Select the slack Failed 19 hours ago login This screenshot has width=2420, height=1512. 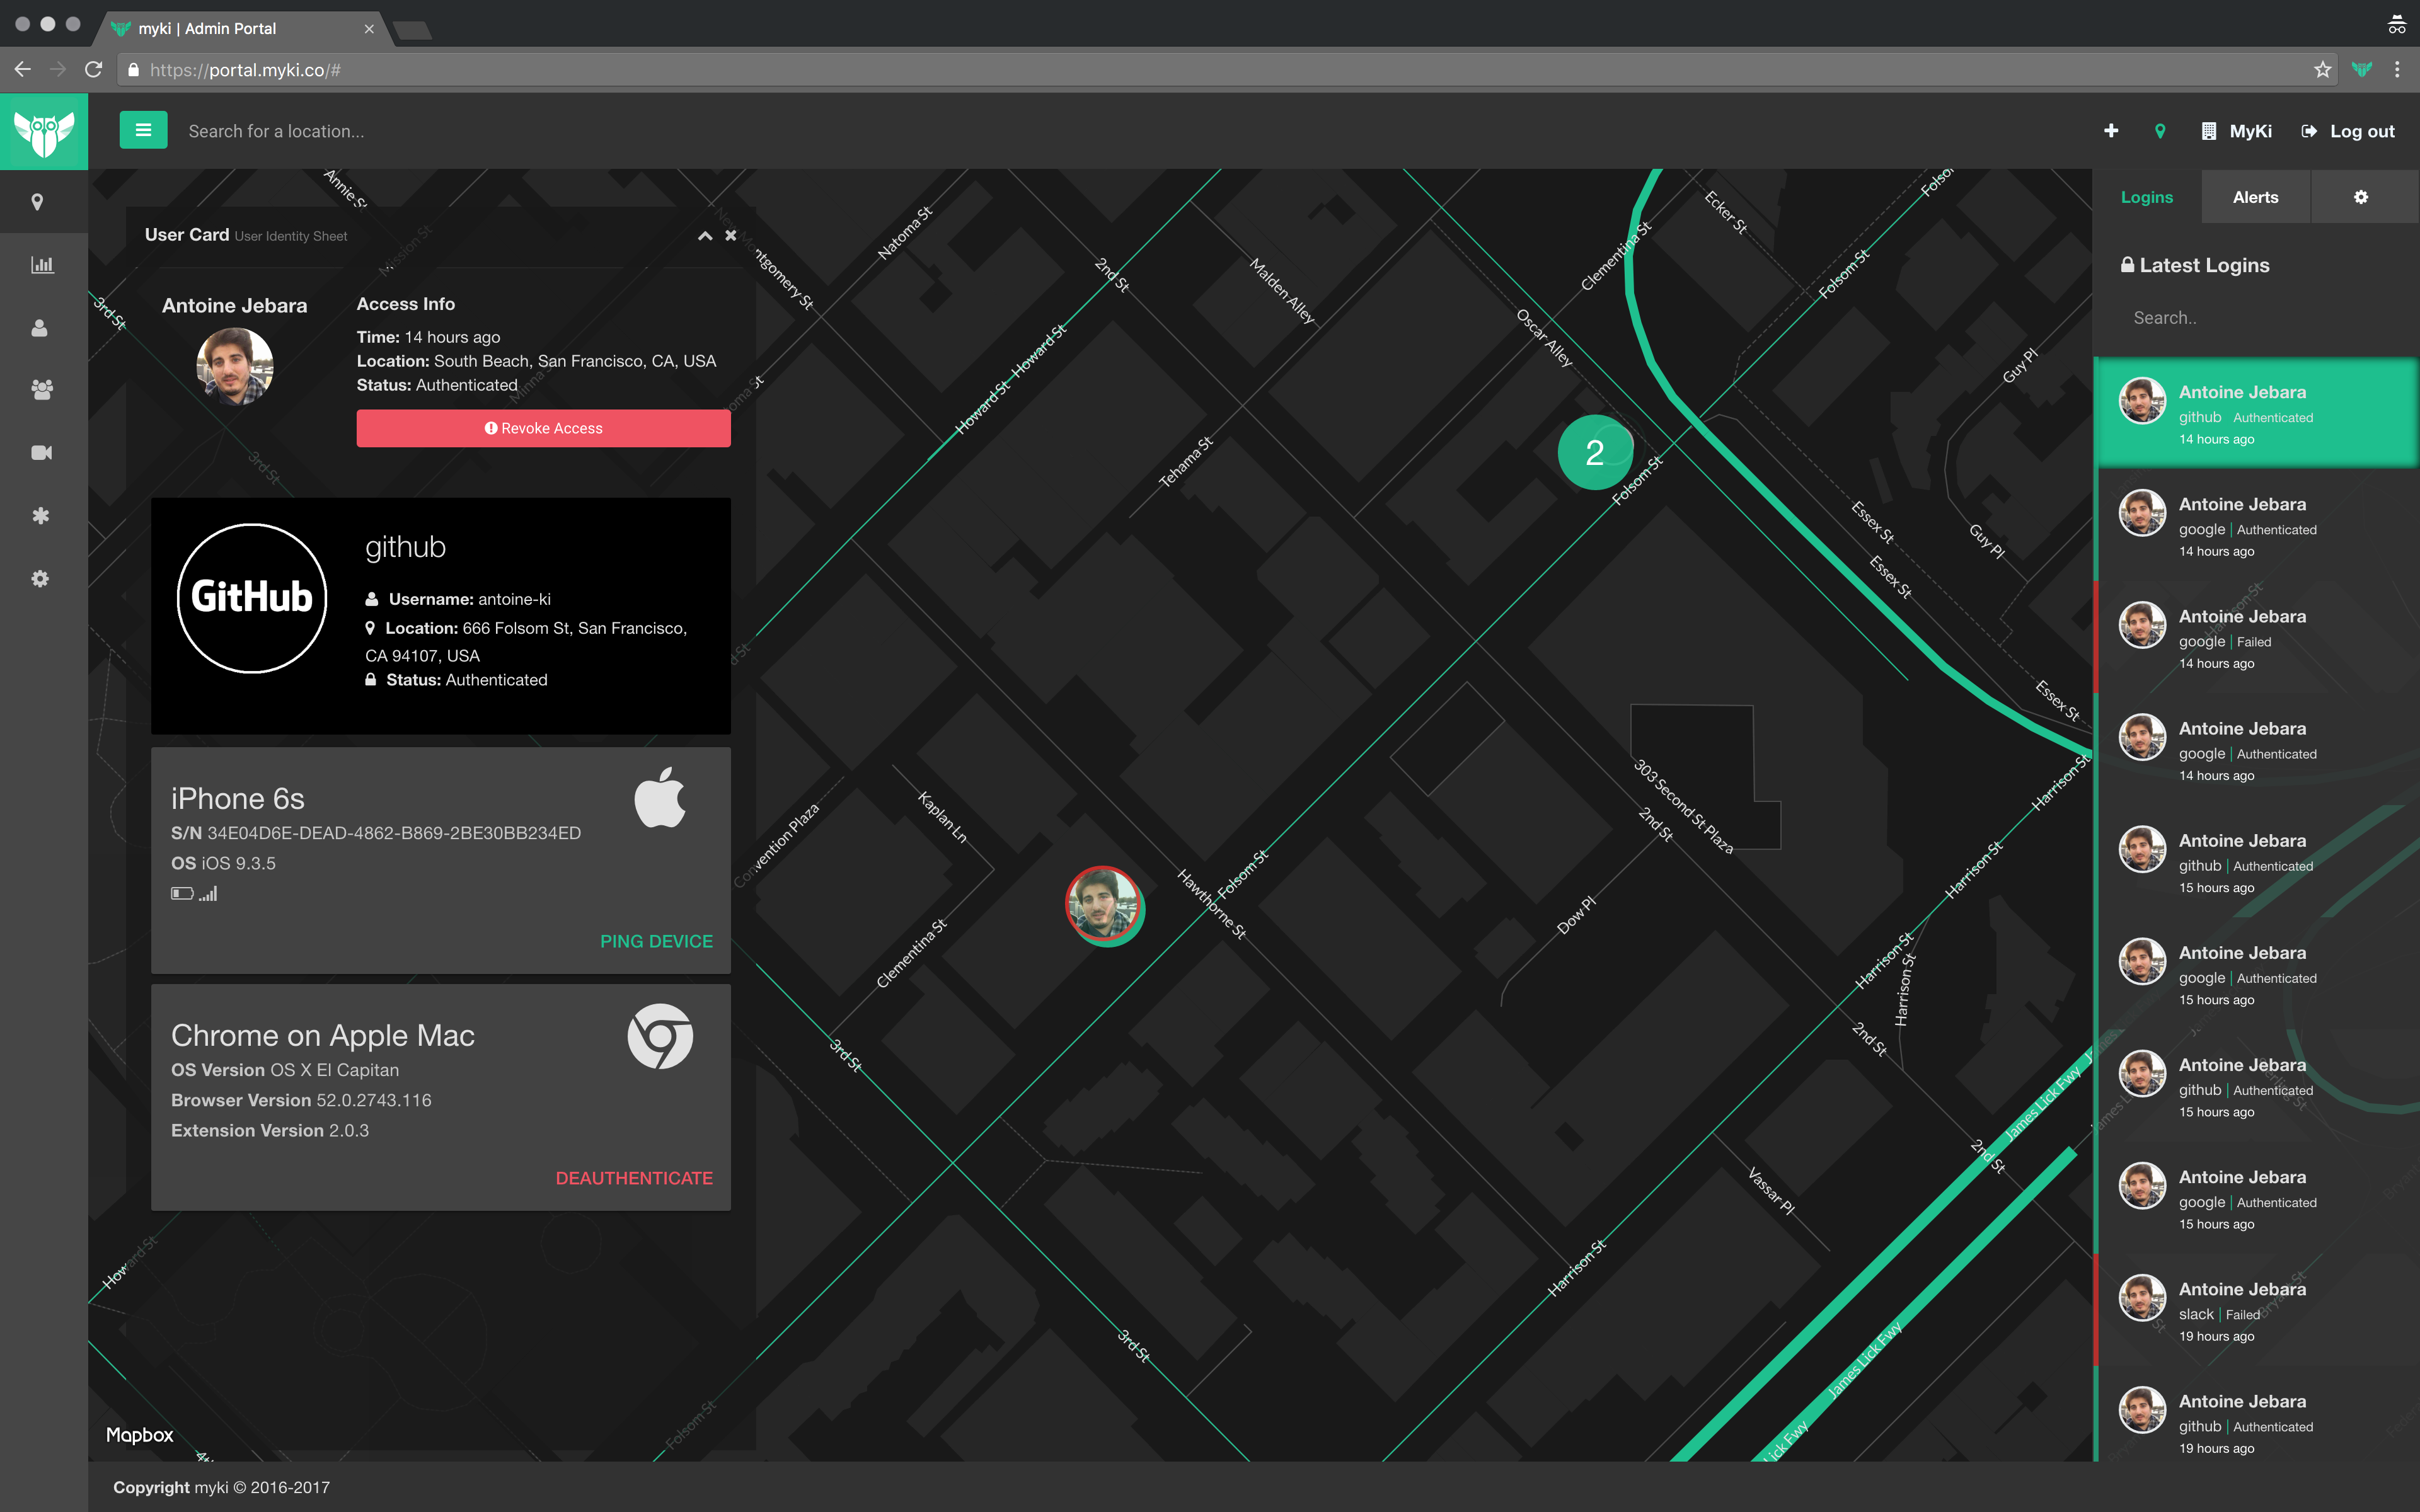2256,1310
